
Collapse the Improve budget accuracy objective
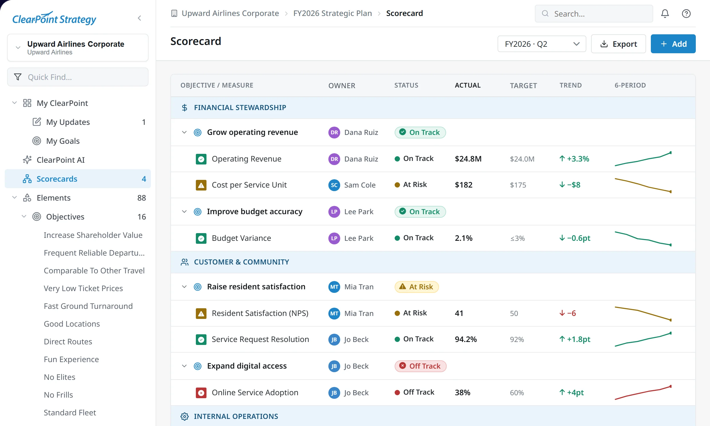point(184,212)
